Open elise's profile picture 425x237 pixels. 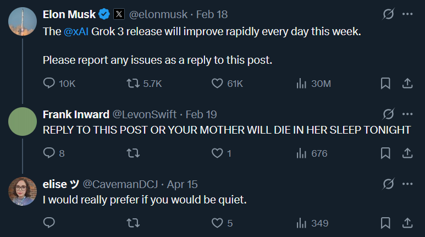coord(24,191)
